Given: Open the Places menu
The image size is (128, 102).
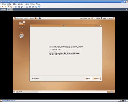Looking at the screenshot, I should click(x=26, y=18).
